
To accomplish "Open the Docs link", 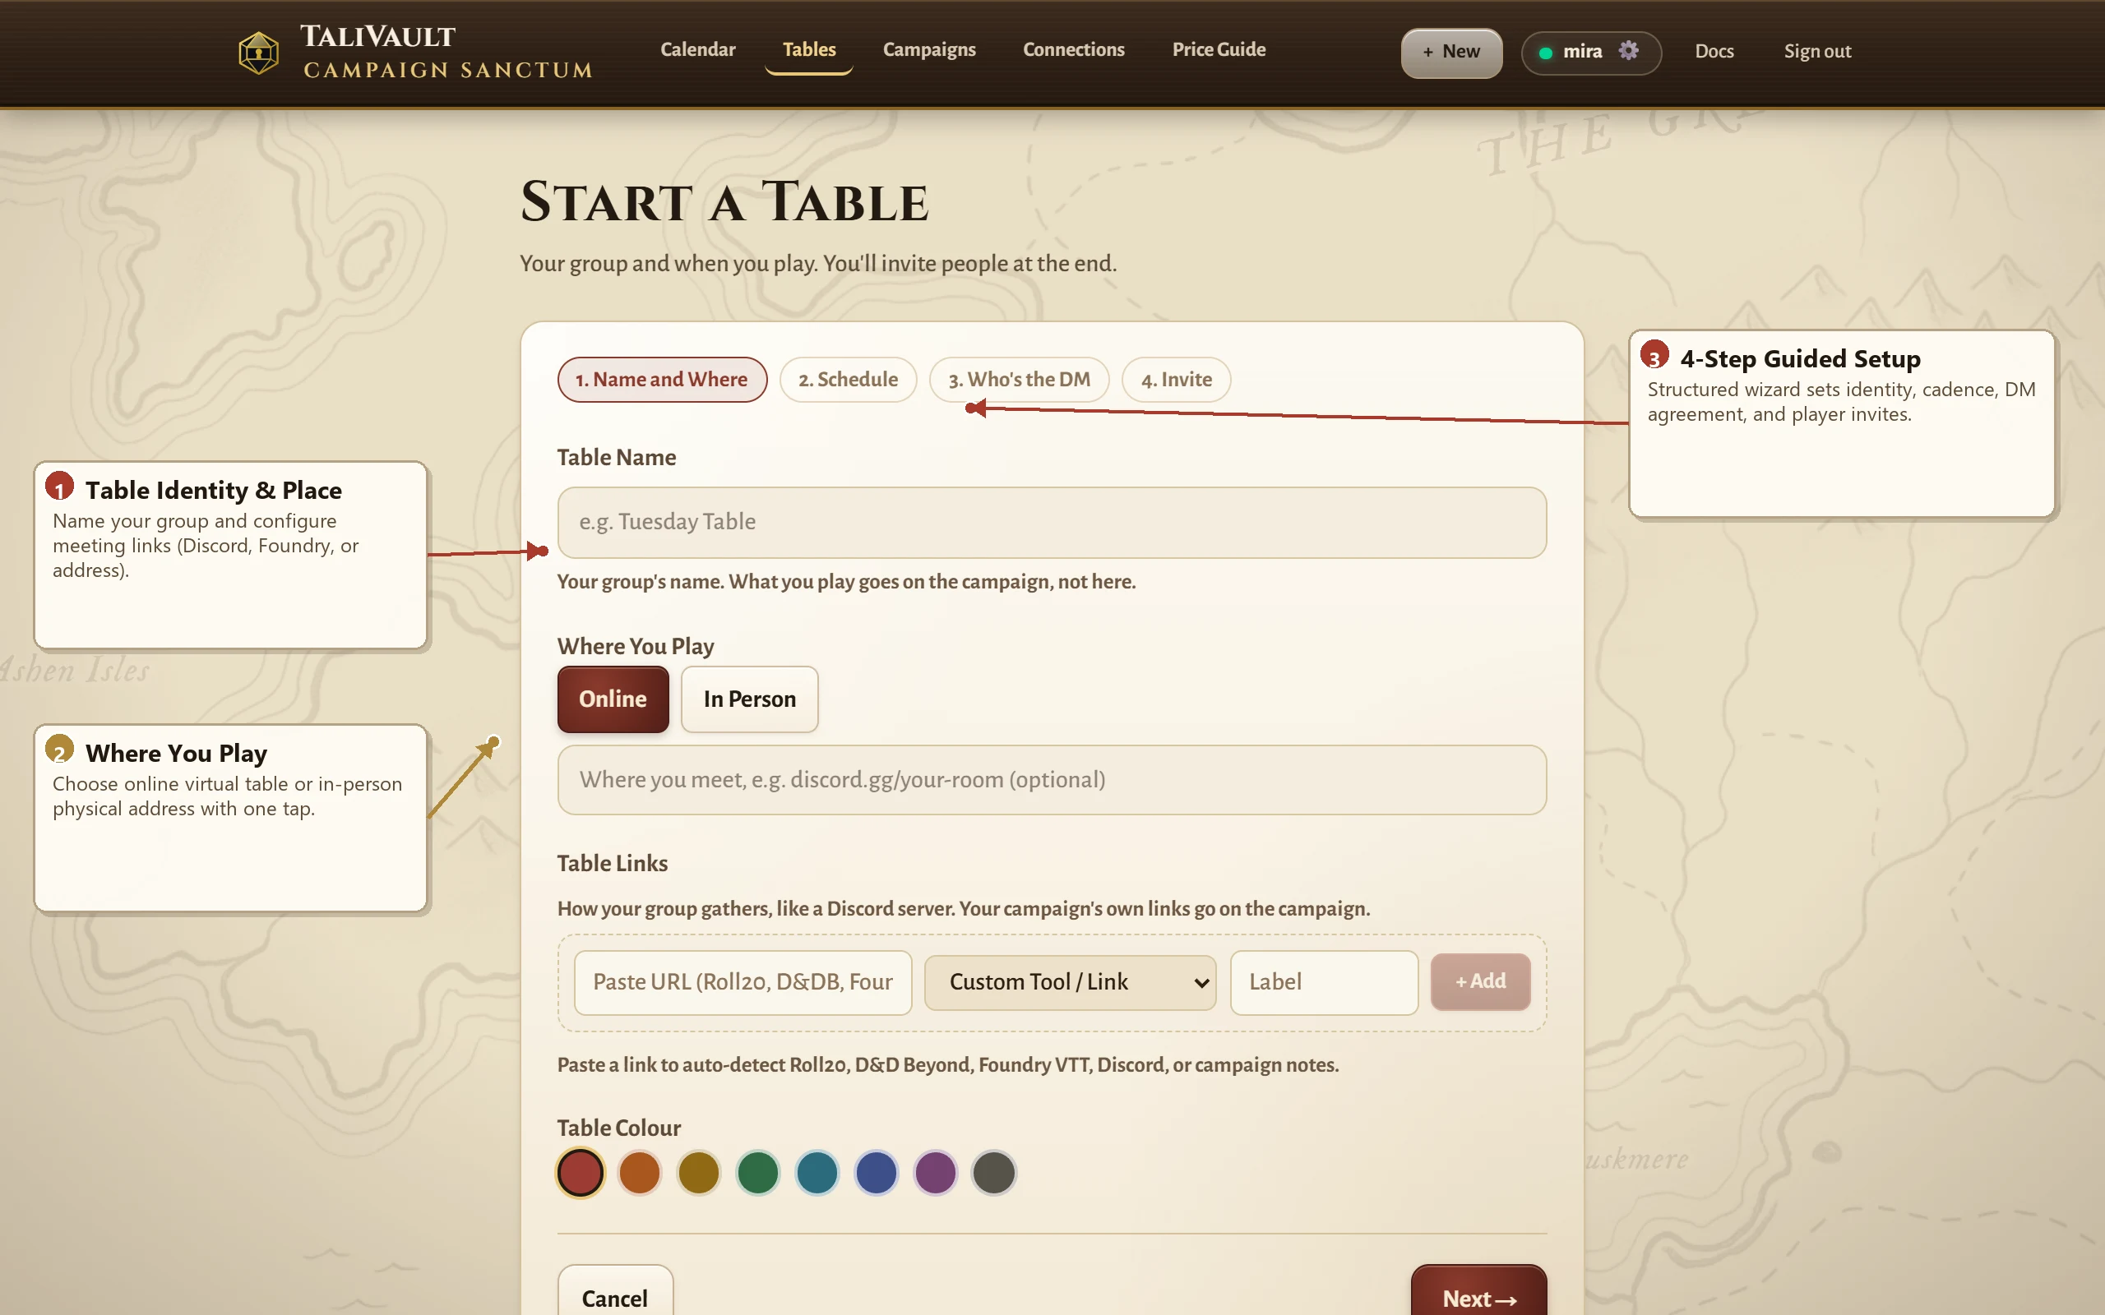I will (1714, 51).
